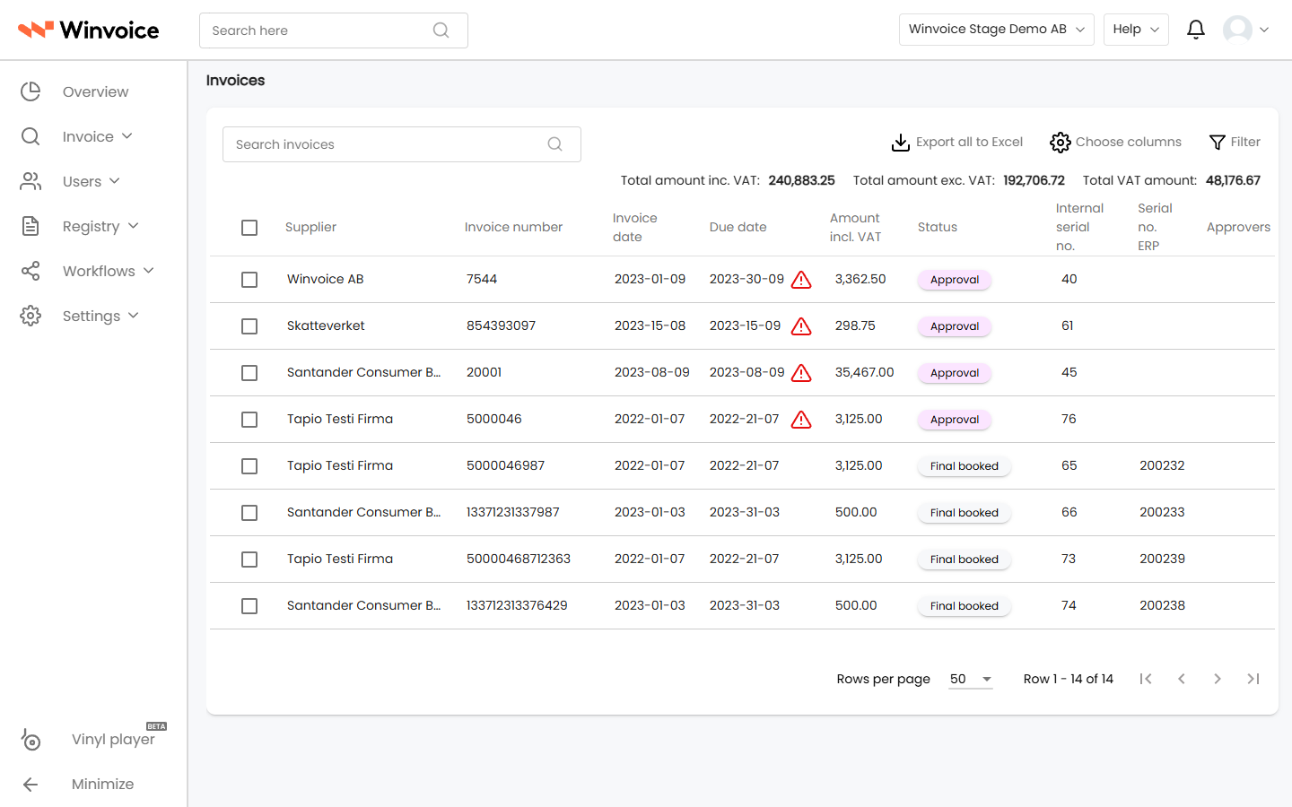Tick the checkbox for invoice 20001

(x=249, y=373)
